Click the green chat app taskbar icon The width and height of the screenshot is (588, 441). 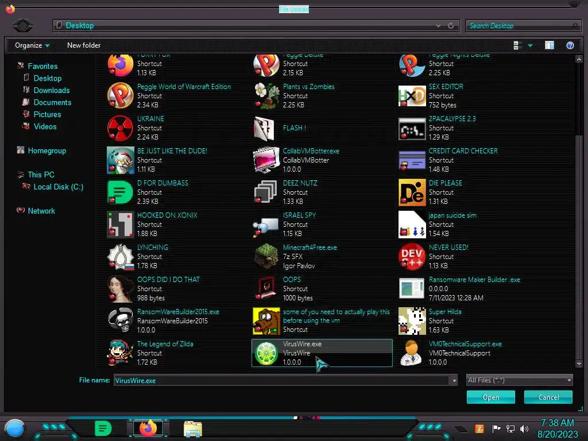103,428
